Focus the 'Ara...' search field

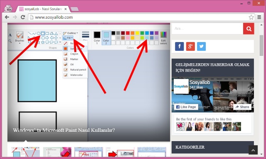[x=207, y=29]
